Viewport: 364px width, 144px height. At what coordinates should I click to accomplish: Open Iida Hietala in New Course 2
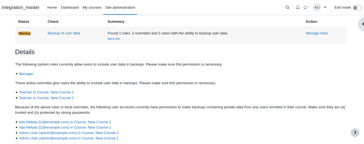point(65,122)
